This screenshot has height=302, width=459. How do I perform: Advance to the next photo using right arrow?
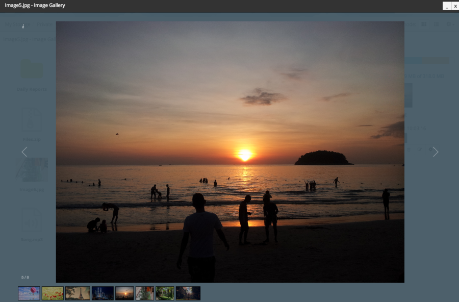436,152
